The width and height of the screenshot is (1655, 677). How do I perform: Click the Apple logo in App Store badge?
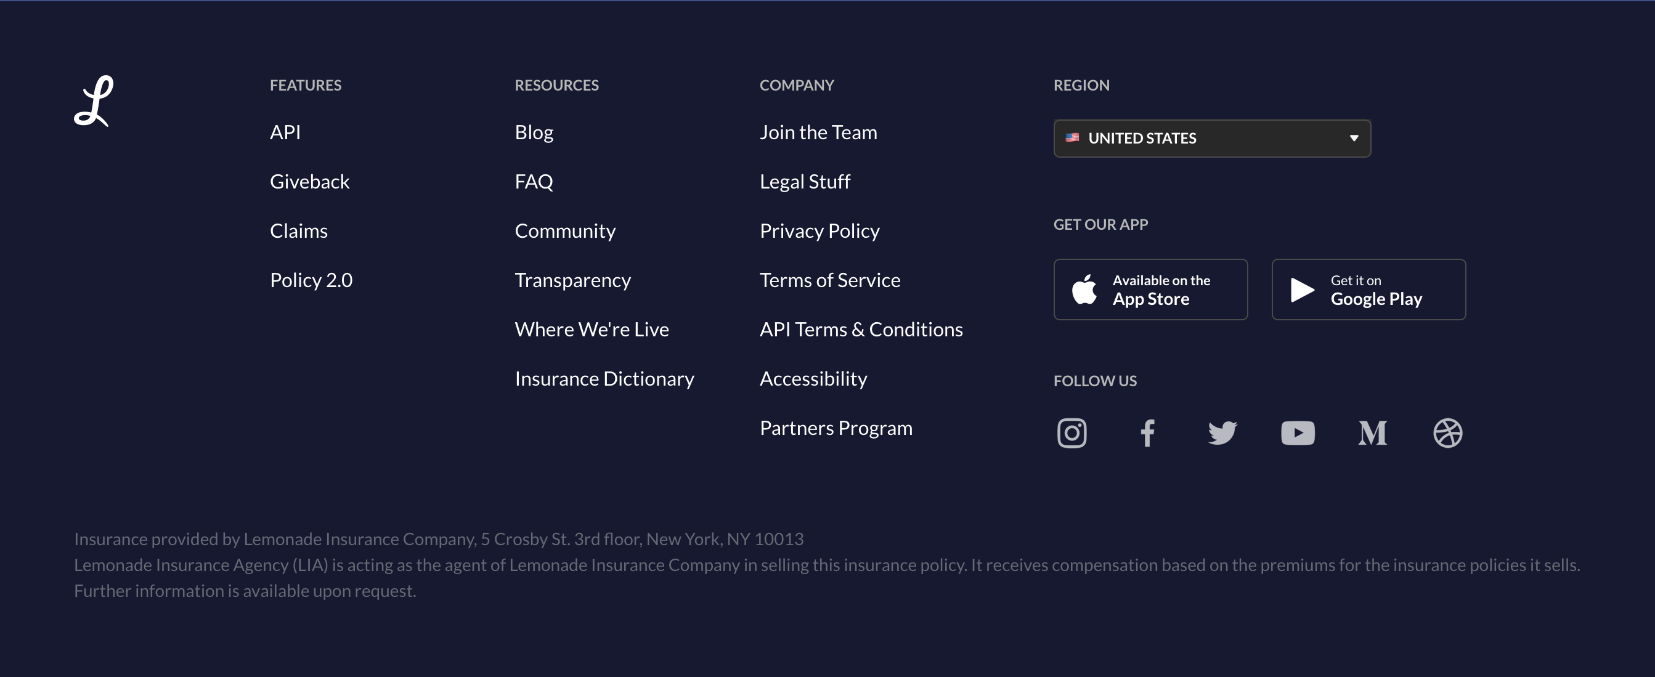click(x=1084, y=289)
